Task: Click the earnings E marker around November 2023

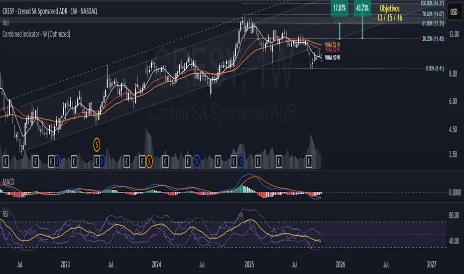Action: [142, 162]
